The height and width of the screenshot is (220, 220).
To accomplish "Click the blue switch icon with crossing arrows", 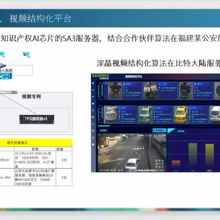I will (x=6, y=76).
